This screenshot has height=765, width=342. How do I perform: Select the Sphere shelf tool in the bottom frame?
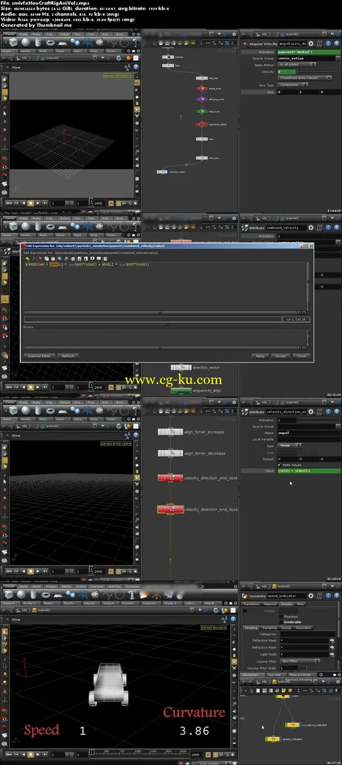[x=23, y=594]
